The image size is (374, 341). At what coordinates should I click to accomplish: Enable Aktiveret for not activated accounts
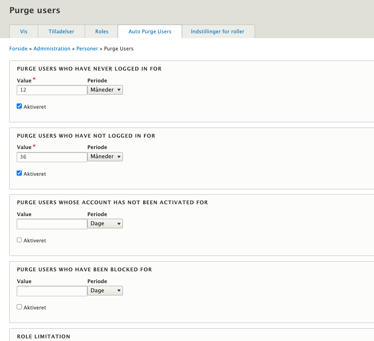19,240
